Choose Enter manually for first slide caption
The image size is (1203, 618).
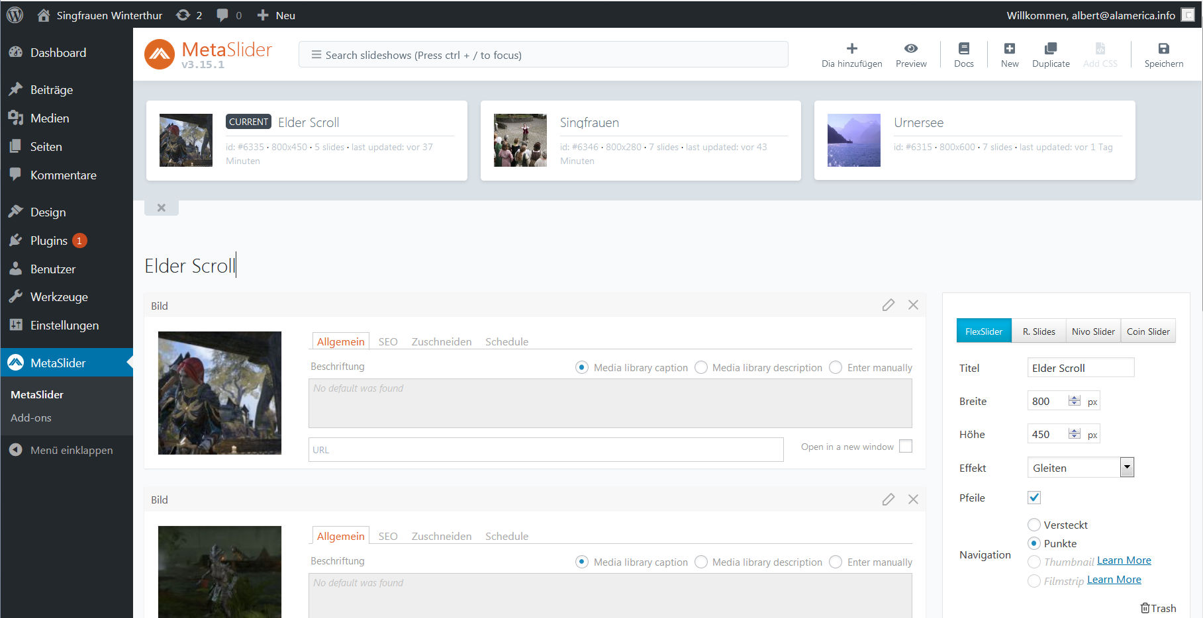(x=836, y=368)
